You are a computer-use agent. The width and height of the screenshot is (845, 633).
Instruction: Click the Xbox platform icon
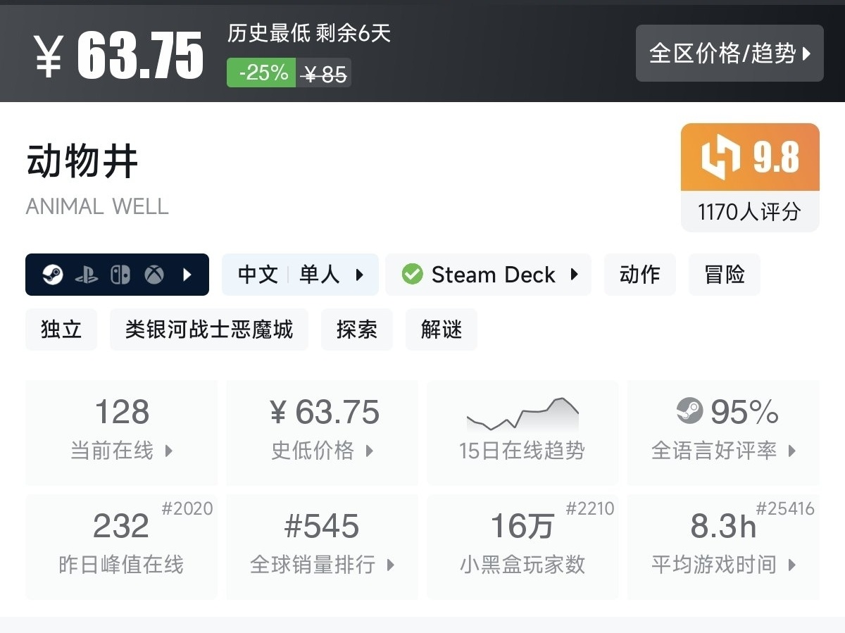(154, 275)
